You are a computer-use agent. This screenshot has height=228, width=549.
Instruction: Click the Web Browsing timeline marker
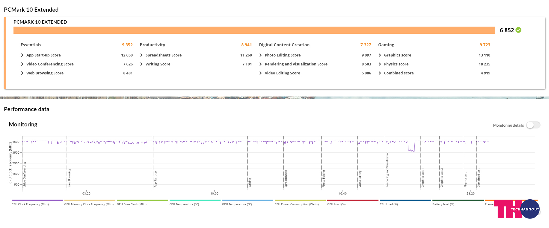click(x=69, y=178)
